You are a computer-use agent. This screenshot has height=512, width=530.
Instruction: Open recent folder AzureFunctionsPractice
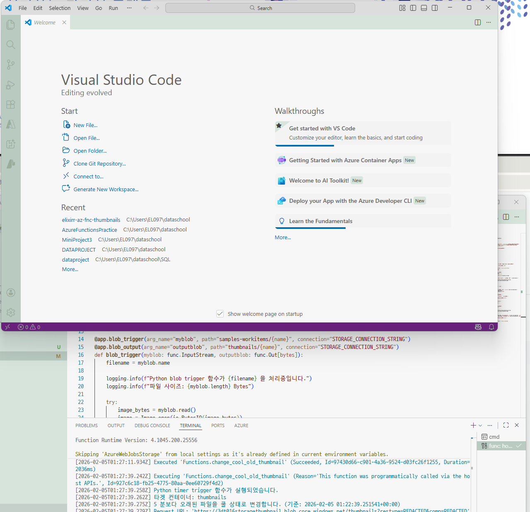tap(90, 230)
